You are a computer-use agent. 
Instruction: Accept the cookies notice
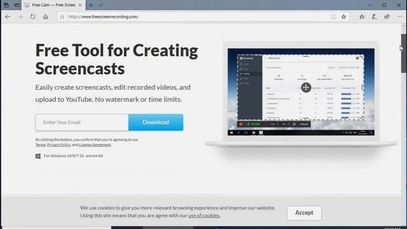[304, 213]
